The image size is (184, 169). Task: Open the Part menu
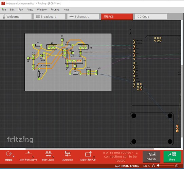pyautogui.click(x=21, y=9)
